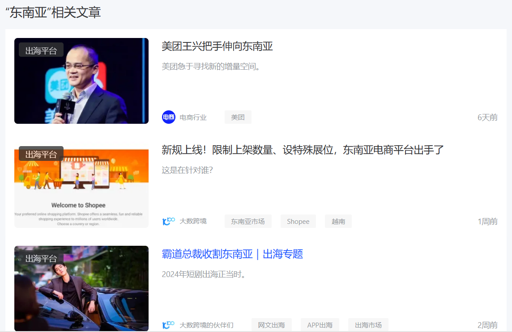Click summary text 美团急于寻找新的增量空间。
512x332 pixels.
click(211, 66)
